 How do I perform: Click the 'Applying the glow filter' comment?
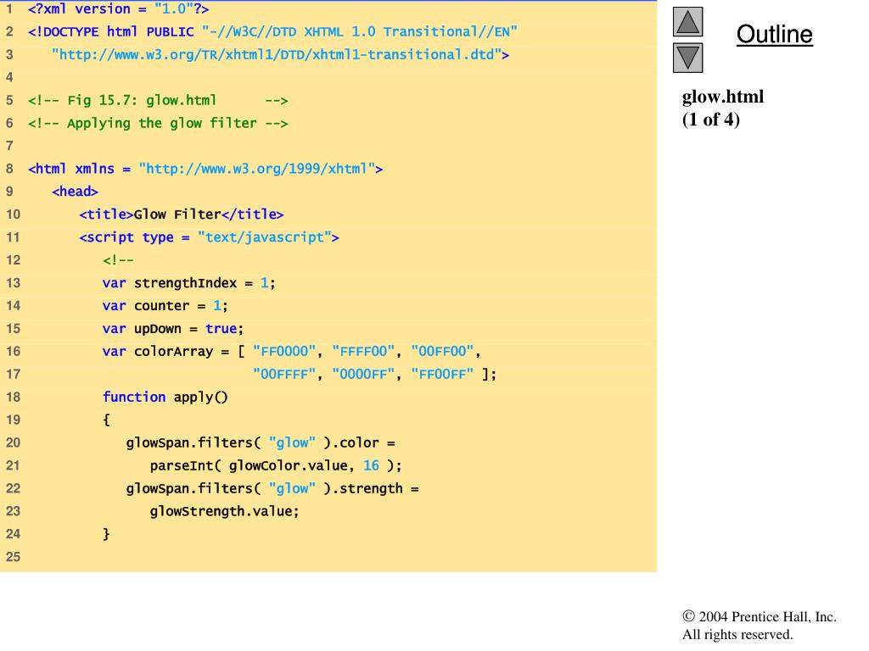click(x=158, y=123)
